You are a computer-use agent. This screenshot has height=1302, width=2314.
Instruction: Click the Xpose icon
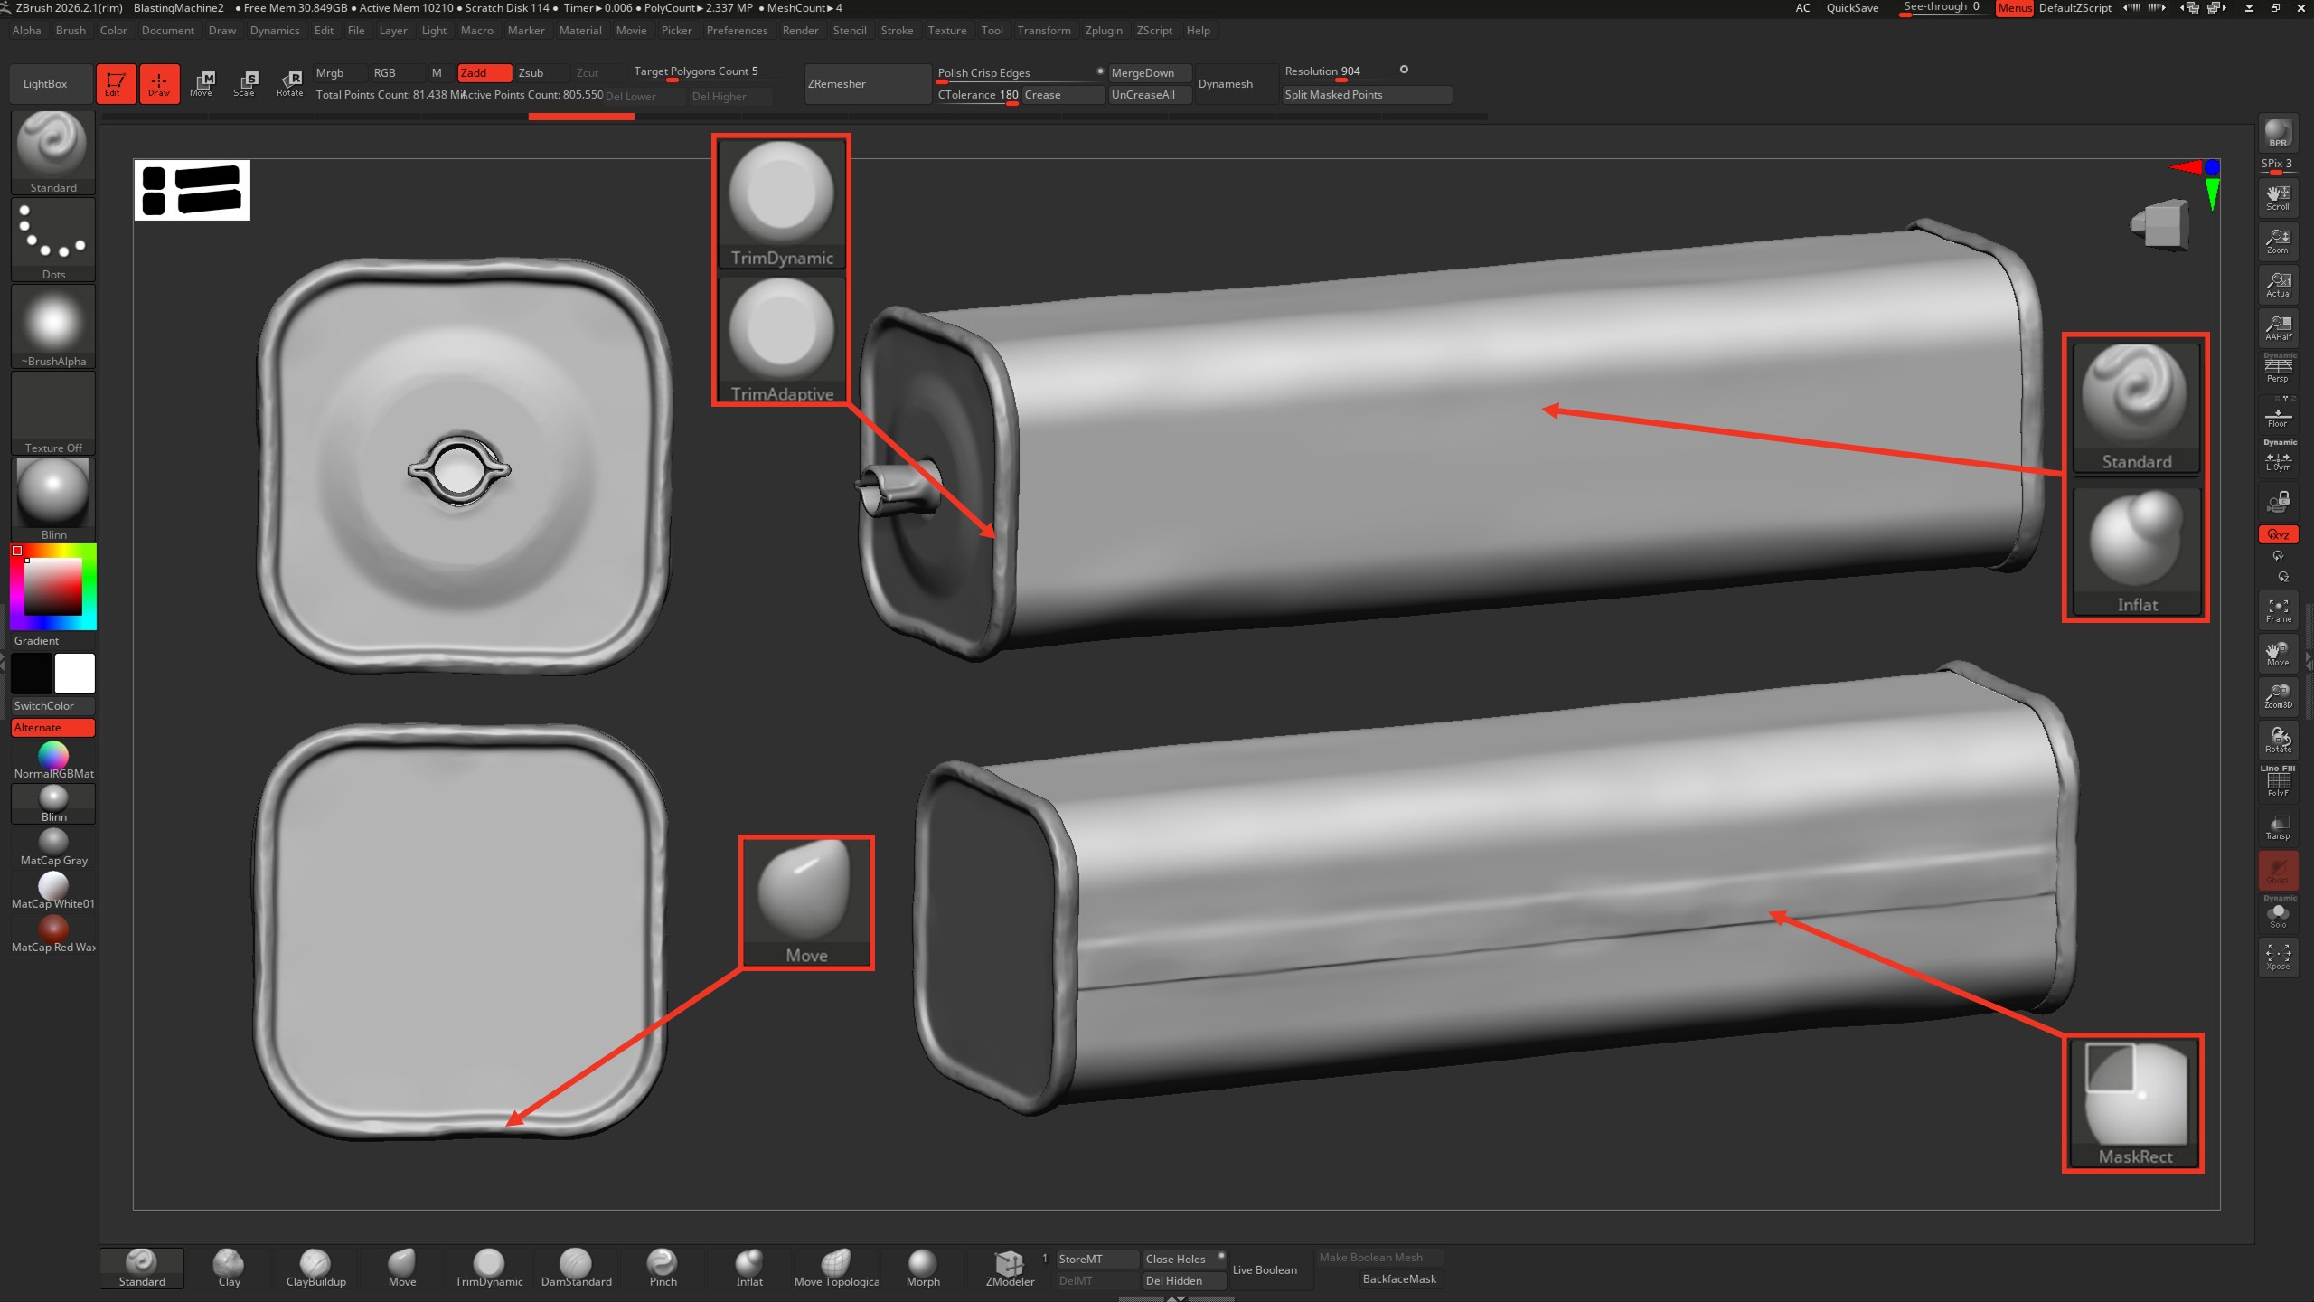(2278, 957)
